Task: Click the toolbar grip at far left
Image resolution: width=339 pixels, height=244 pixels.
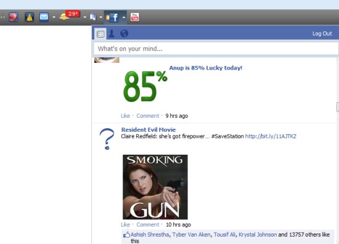Action: [2, 17]
